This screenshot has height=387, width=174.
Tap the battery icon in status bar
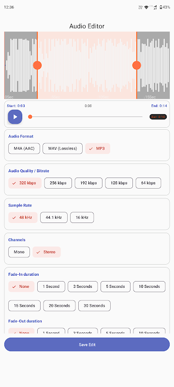pos(160,7)
